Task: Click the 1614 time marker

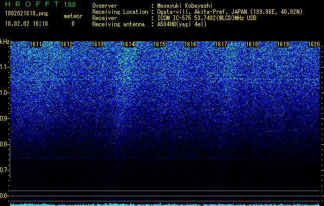Action: [129, 44]
